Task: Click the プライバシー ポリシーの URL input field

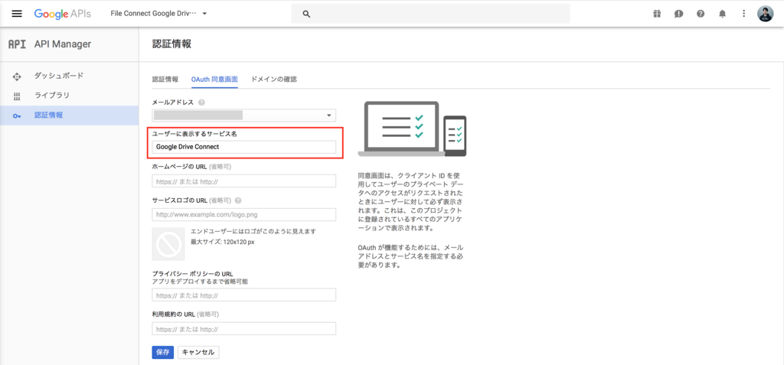Action: point(244,295)
